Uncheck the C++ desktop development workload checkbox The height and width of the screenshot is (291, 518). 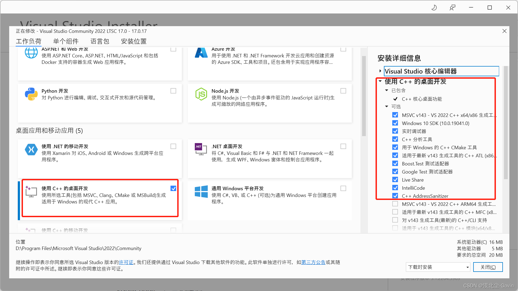(173, 188)
